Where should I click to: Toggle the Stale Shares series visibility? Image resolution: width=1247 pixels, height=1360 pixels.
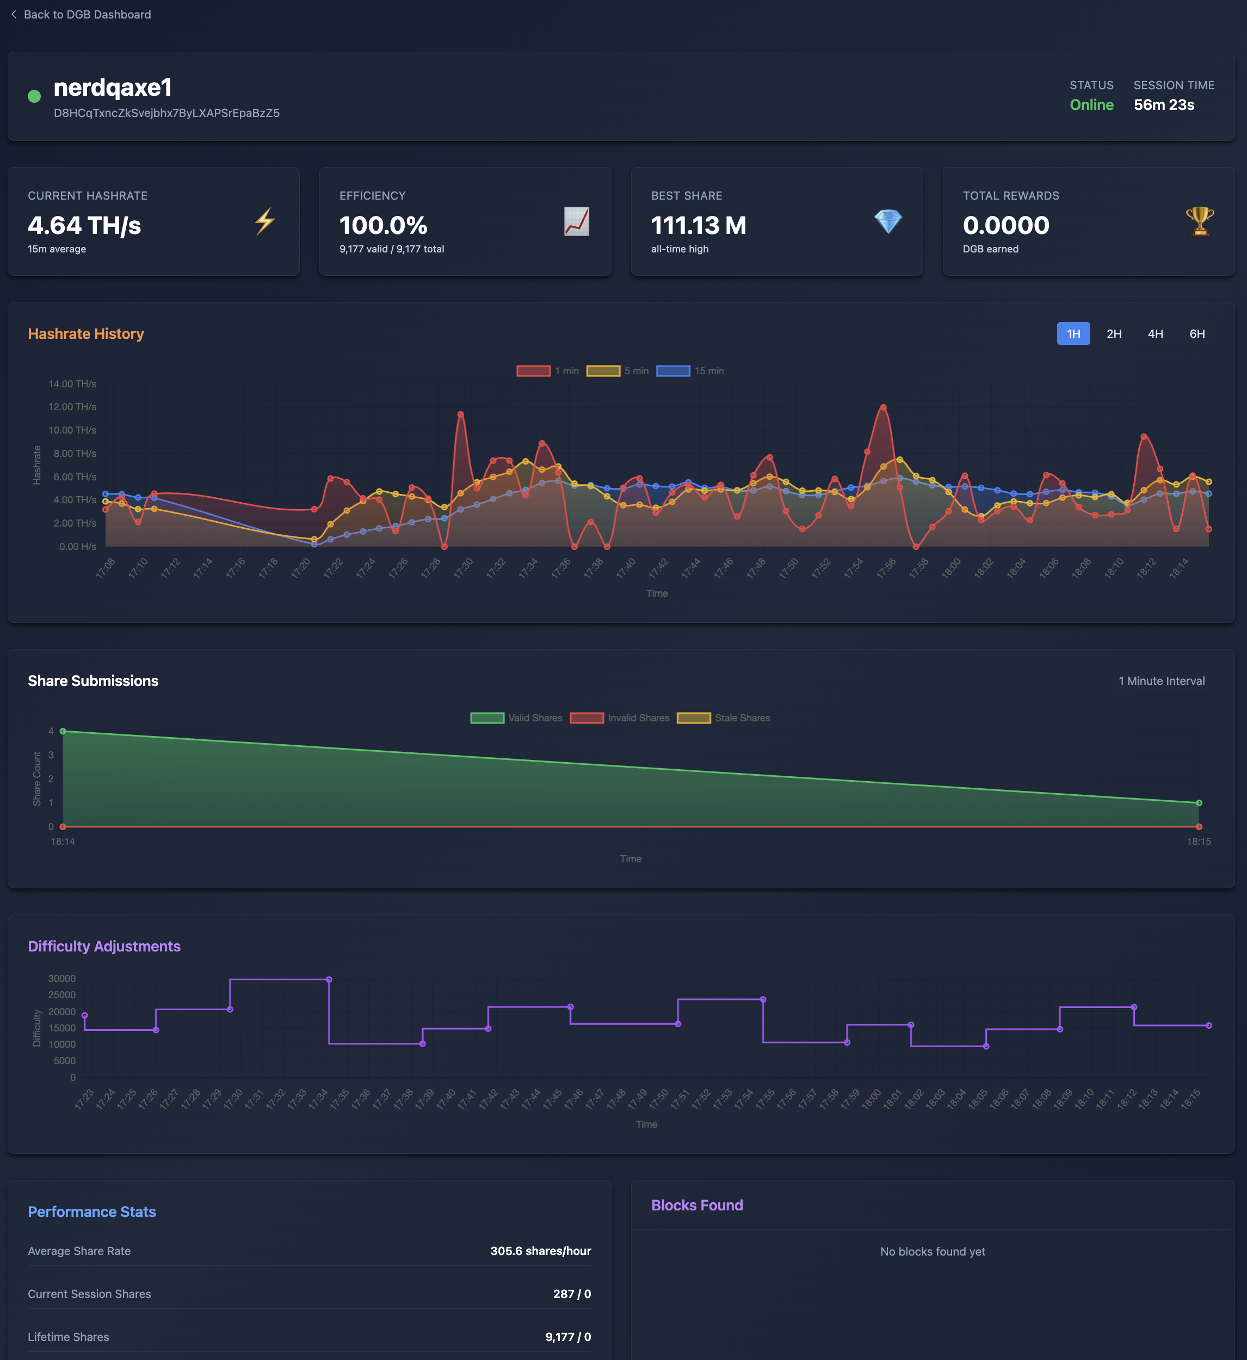[694, 718]
